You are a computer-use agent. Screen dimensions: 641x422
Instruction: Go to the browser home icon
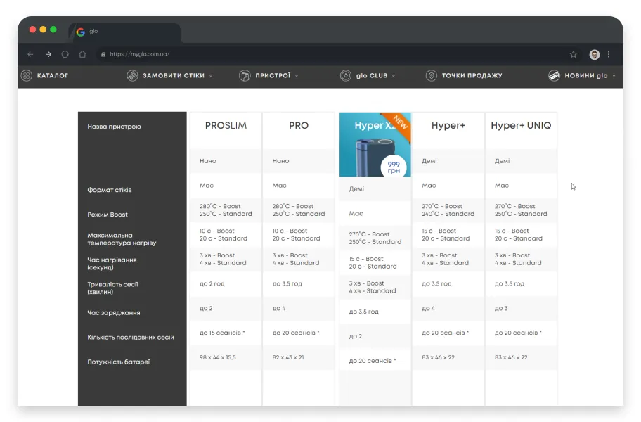82,54
